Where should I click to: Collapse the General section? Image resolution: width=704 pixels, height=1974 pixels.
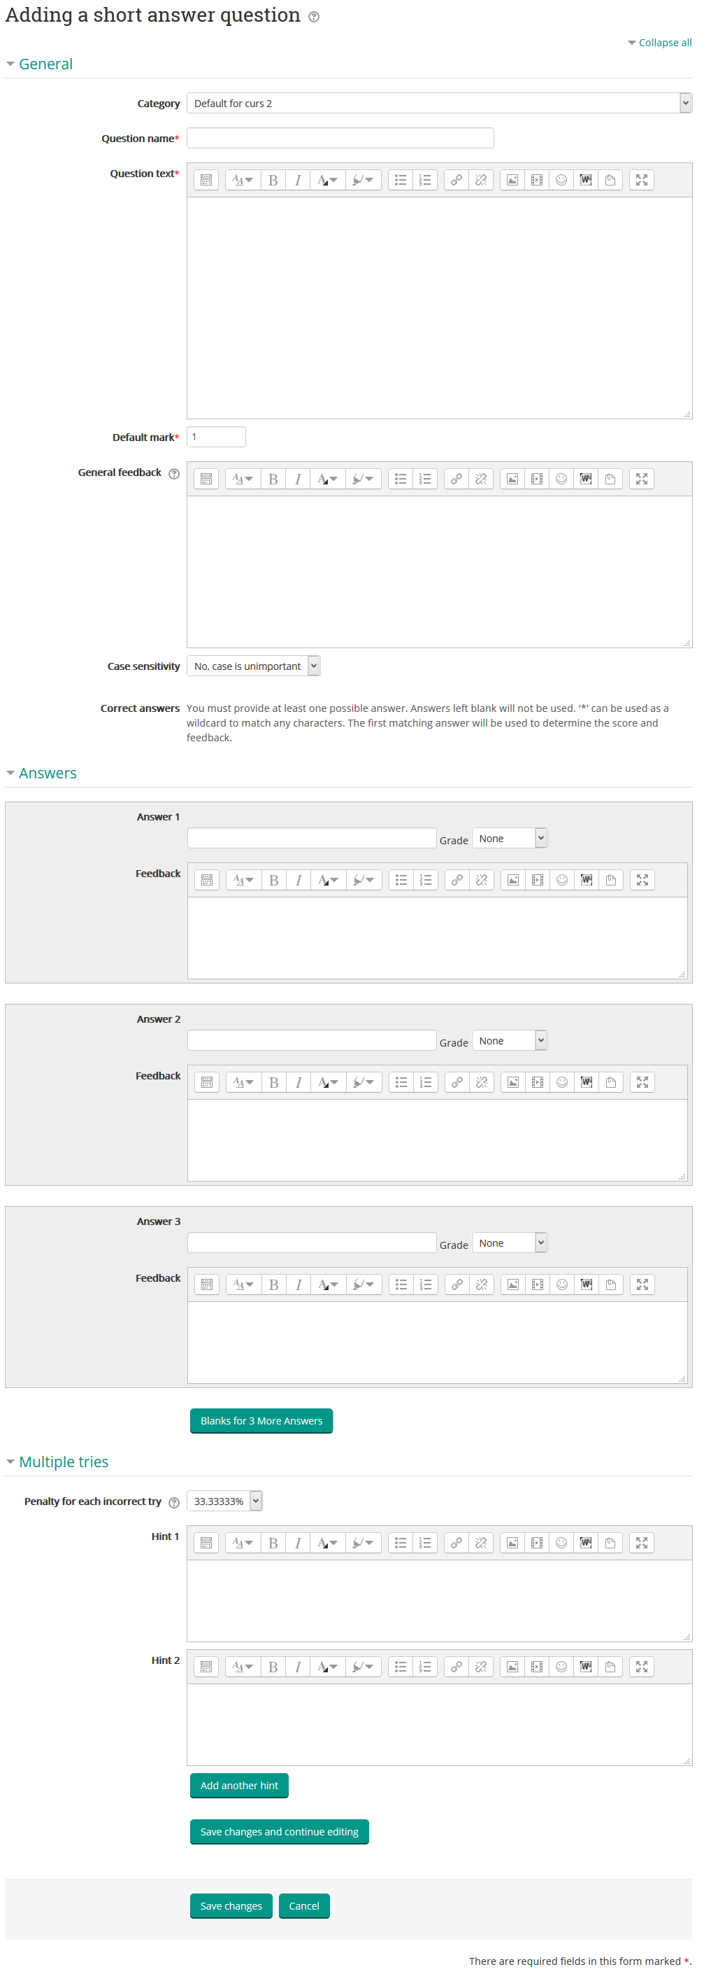[x=45, y=64]
